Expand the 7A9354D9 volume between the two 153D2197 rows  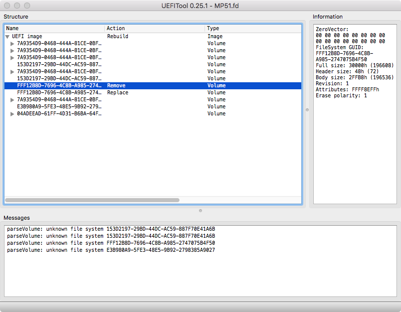(12, 72)
